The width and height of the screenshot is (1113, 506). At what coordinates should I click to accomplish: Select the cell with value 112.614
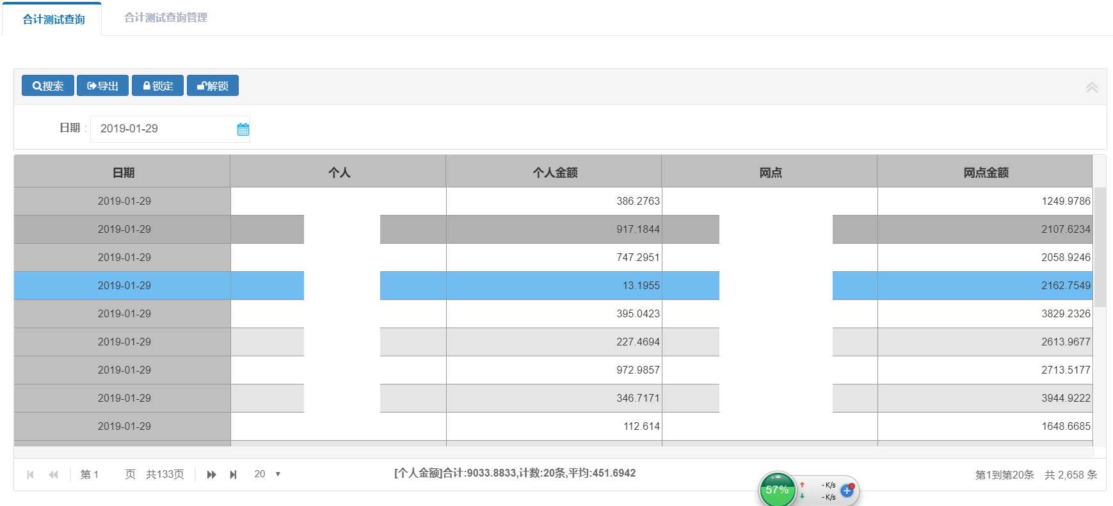(554, 426)
